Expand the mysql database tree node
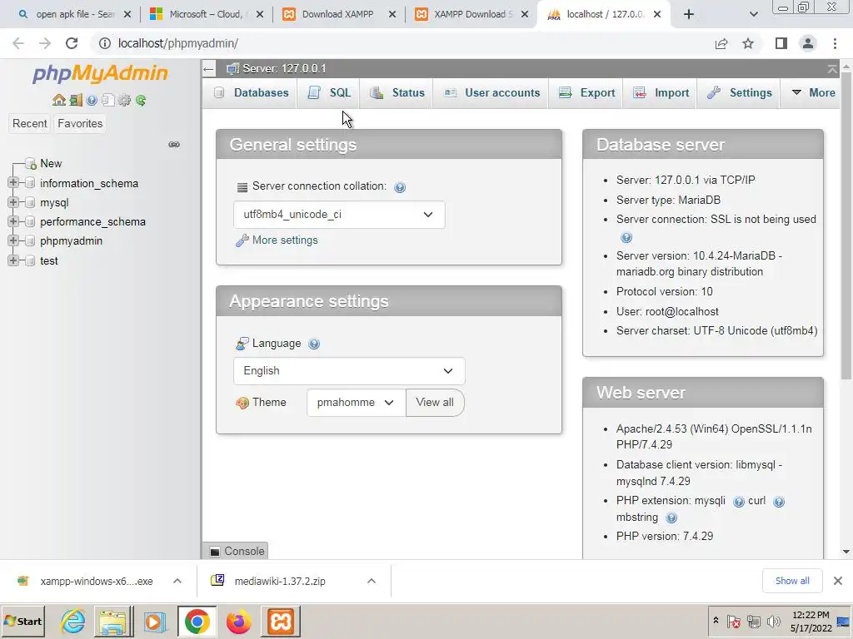The width and height of the screenshot is (853, 639). (13, 202)
